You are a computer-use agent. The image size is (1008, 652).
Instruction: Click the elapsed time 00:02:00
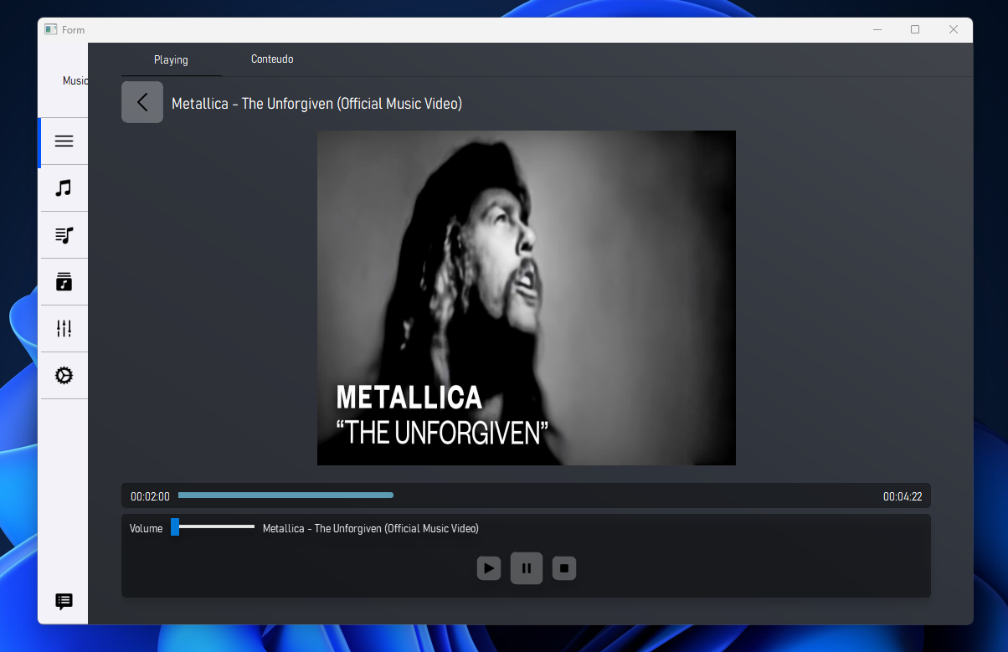(x=150, y=496)
